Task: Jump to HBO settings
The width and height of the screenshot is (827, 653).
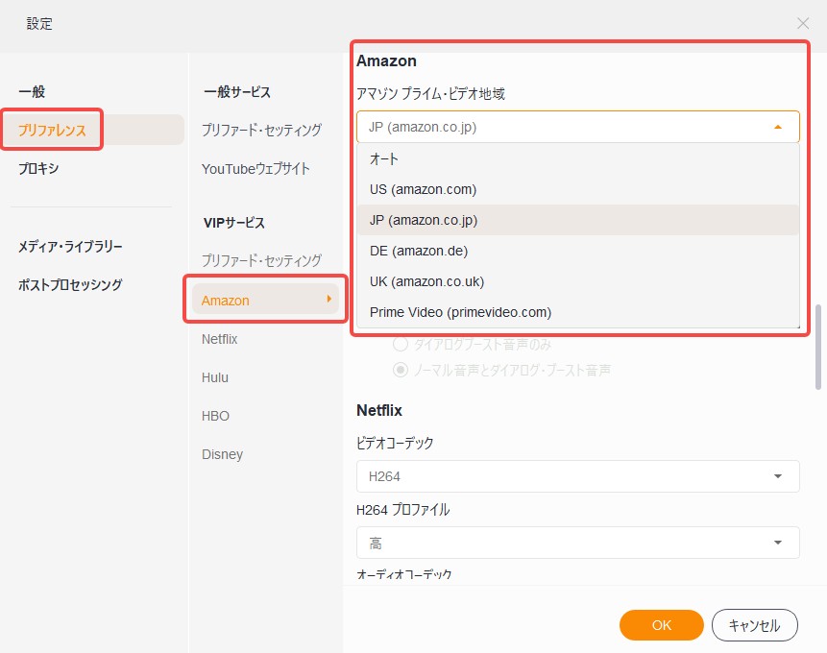Action: tap(215, 416)
